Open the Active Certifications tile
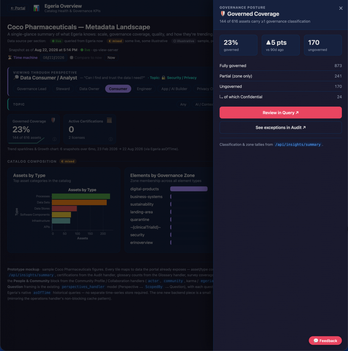The image size is (348, 351). pos(90,129)
